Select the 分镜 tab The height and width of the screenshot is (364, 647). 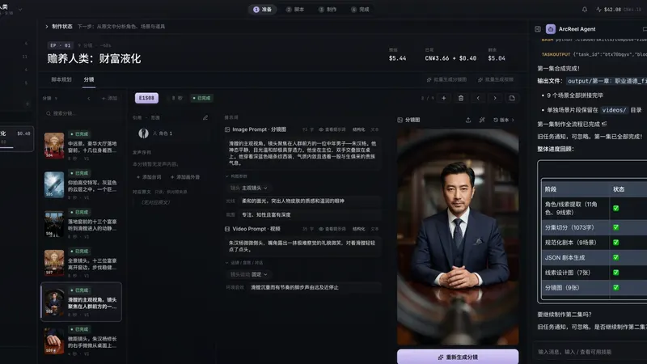89,79
